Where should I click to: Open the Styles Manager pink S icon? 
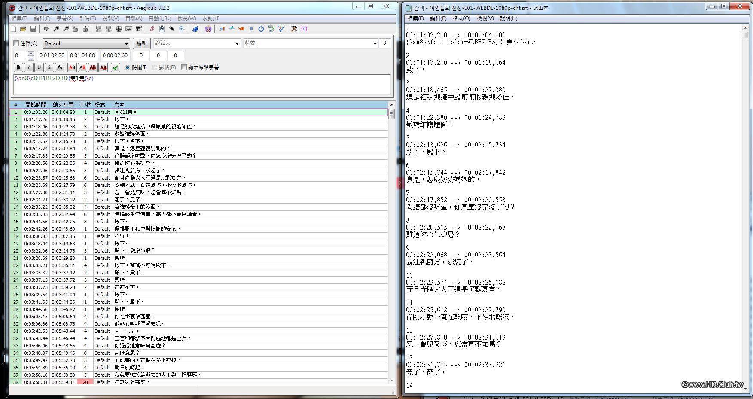click(152, 29)
